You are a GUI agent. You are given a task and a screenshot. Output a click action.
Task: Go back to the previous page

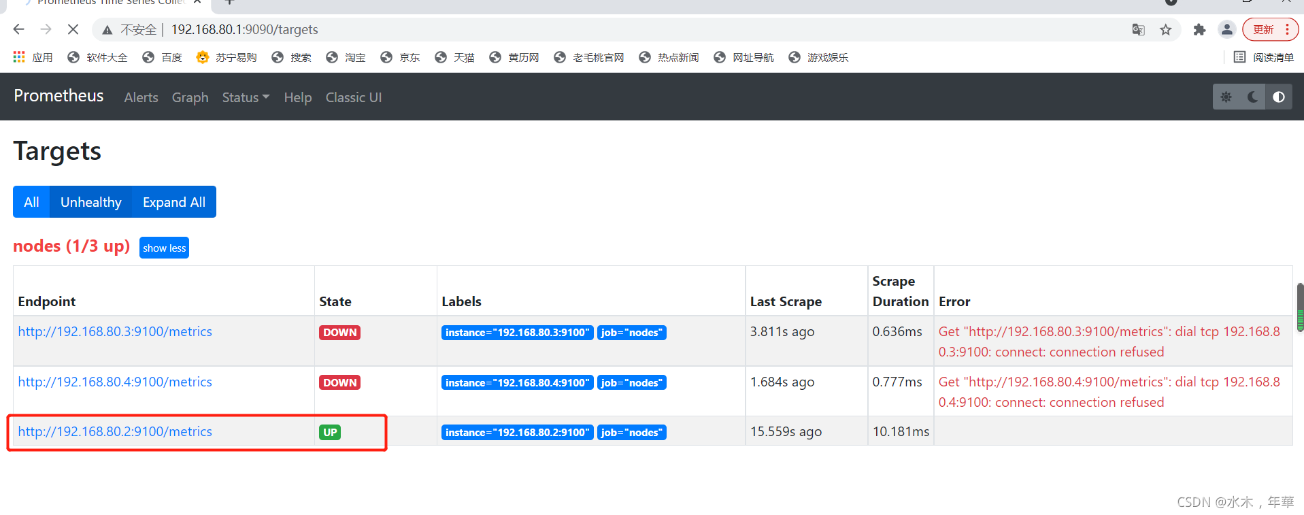(x=18, y=29)
